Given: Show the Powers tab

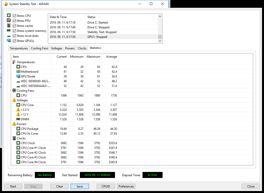Looking at the screenshot, I should (70, 48).
